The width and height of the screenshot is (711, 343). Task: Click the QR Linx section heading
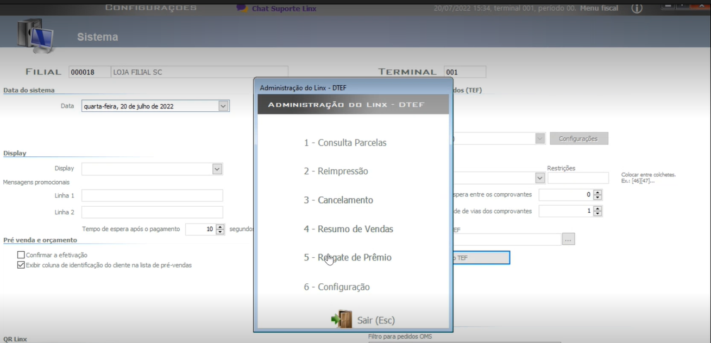click(15, 339)
